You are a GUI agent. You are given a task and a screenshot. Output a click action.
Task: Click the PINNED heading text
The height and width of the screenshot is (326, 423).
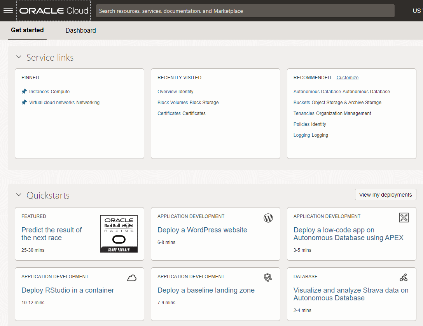pos(30,78)
